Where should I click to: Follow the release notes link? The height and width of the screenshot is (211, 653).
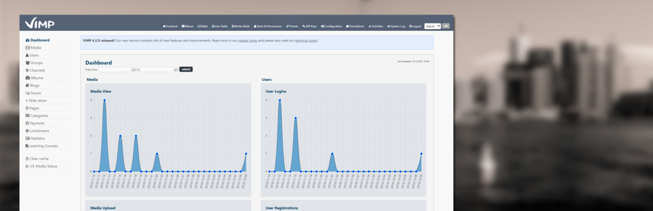pyautogui.click(x=247, y=40)
